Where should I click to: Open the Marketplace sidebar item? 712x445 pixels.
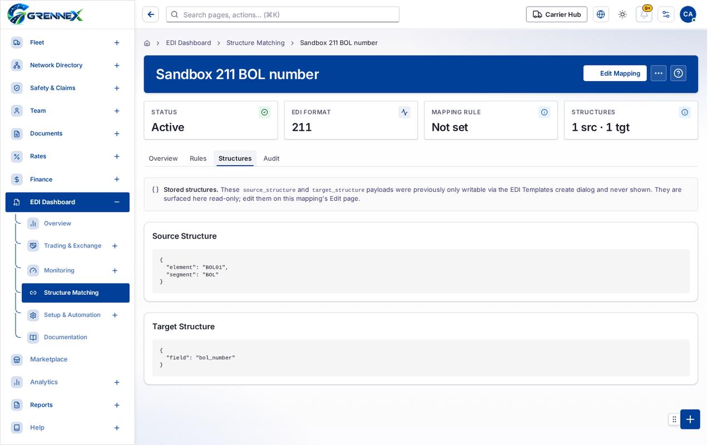coord(67,359)
